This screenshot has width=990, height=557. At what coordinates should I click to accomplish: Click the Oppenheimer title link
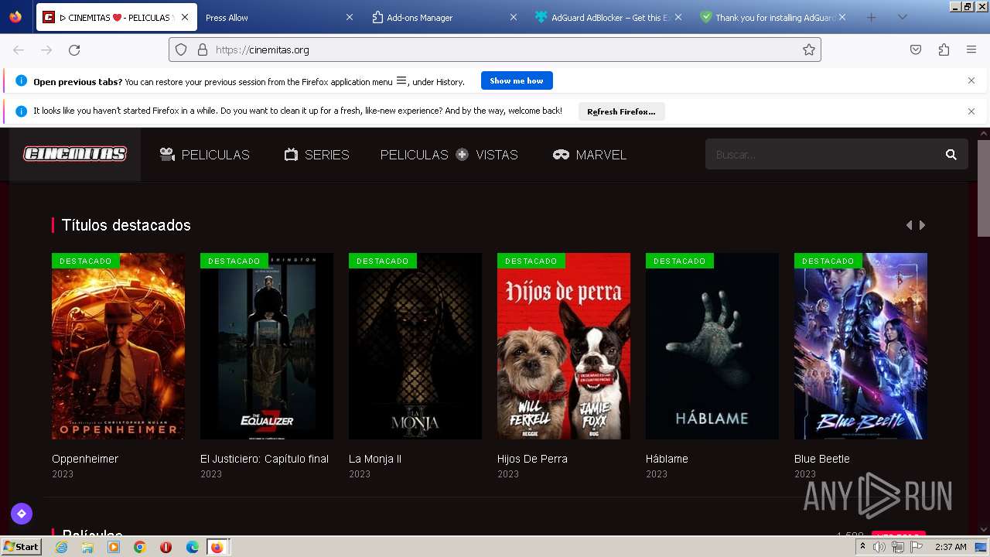pyautogui.click(x=85, y=459)
